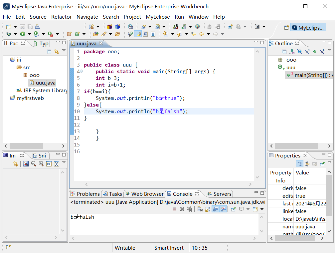The height and width of the screenshot is (253, 335).
Task: Open Package Explorer view menu triangle
Action: [64, 50]
